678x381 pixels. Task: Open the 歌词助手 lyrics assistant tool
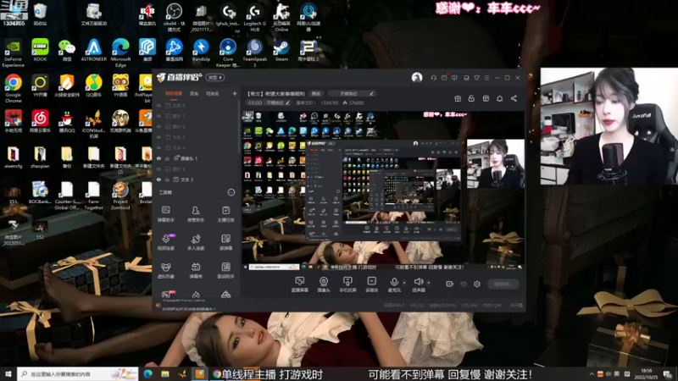coord(225,270)
